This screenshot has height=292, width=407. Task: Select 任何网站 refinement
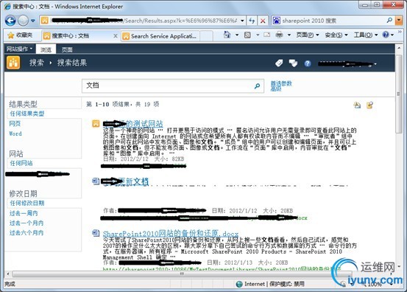pyautogui.click(x=21, y=163)
